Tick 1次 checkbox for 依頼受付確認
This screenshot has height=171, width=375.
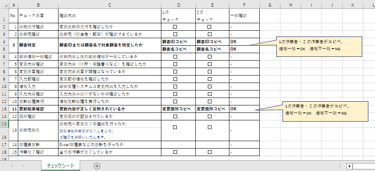pyautogui.click(x=175, y=27)
